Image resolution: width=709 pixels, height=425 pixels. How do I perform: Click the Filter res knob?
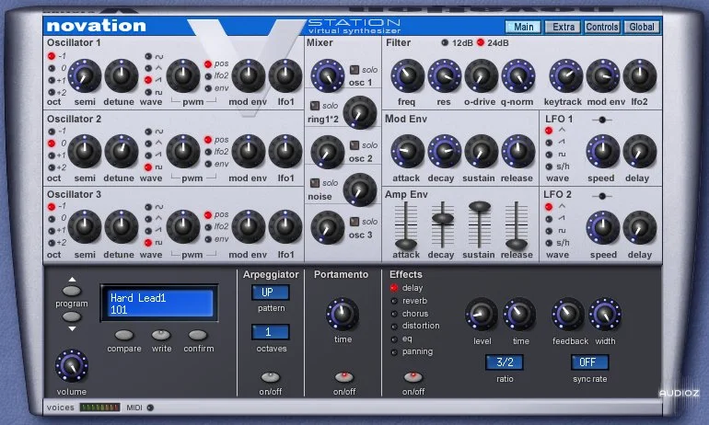[x=445, y=75]
